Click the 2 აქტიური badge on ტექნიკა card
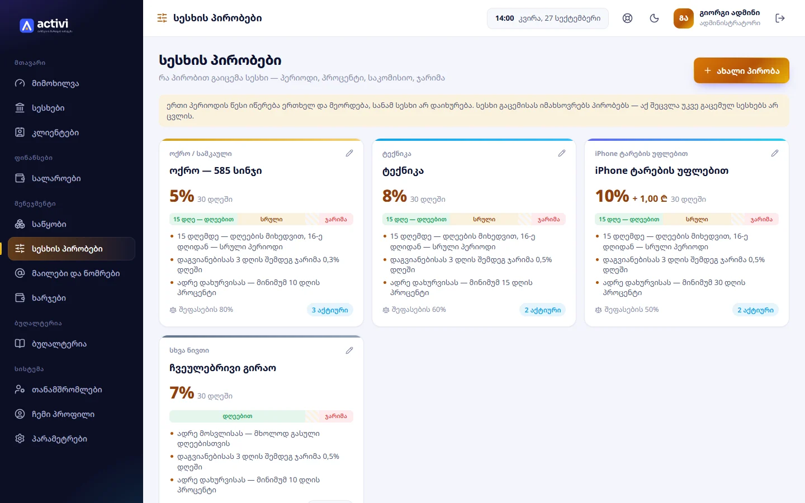This screenshot has width=805, height=503. [x=543, y=310]
